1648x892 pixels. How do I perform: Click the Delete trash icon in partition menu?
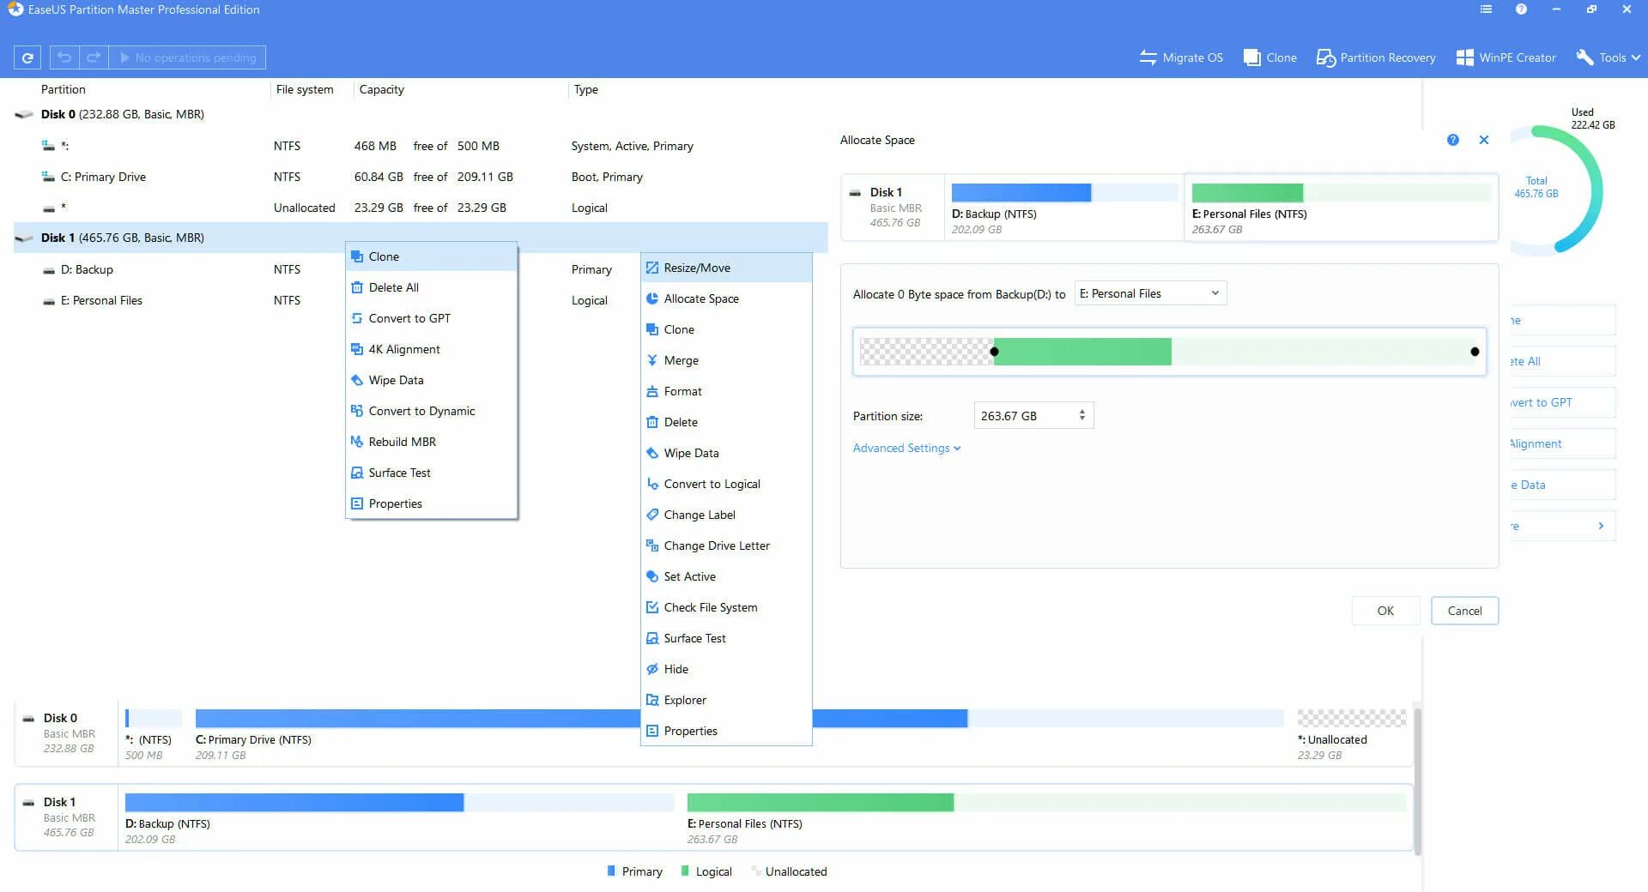pyautogui.click(x=652, y=422)
